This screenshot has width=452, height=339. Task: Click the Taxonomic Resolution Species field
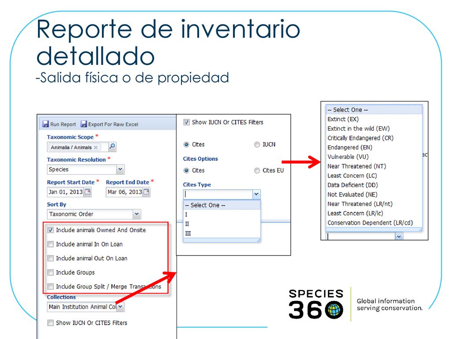click(82, 169)
